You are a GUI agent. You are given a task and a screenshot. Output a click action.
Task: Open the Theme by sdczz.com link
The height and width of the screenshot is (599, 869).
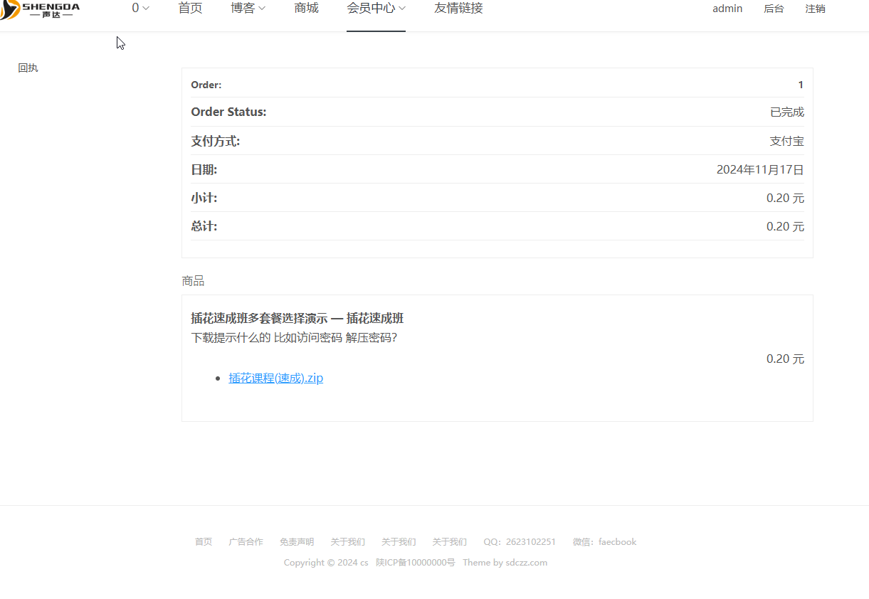(x=505, y=563)
